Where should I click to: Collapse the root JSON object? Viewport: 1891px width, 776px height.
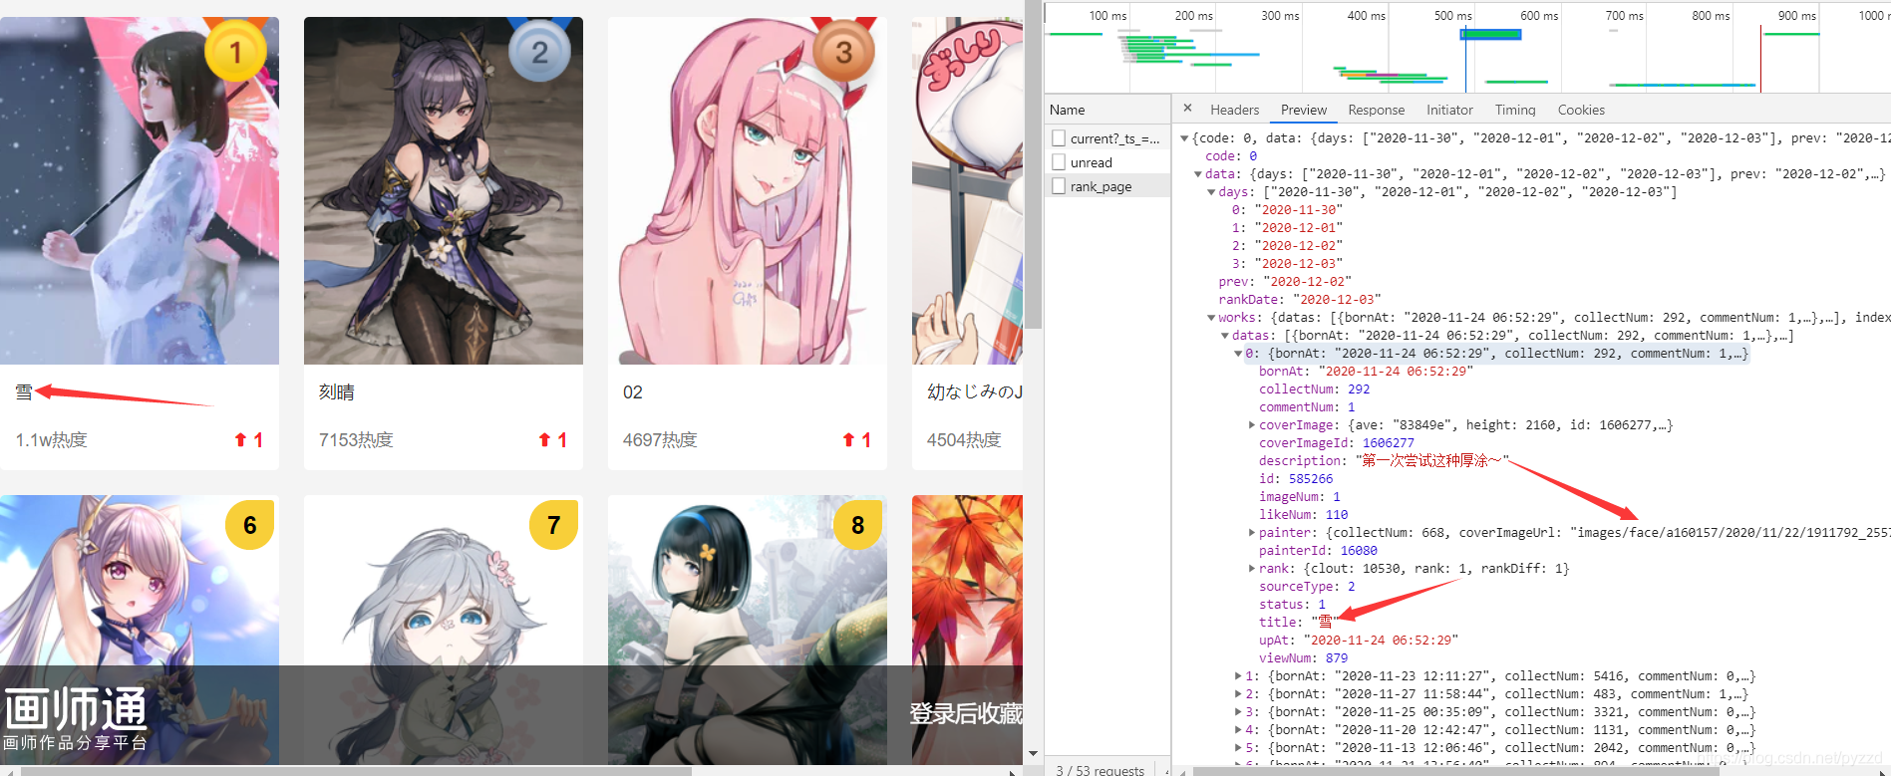point(1184,138)
